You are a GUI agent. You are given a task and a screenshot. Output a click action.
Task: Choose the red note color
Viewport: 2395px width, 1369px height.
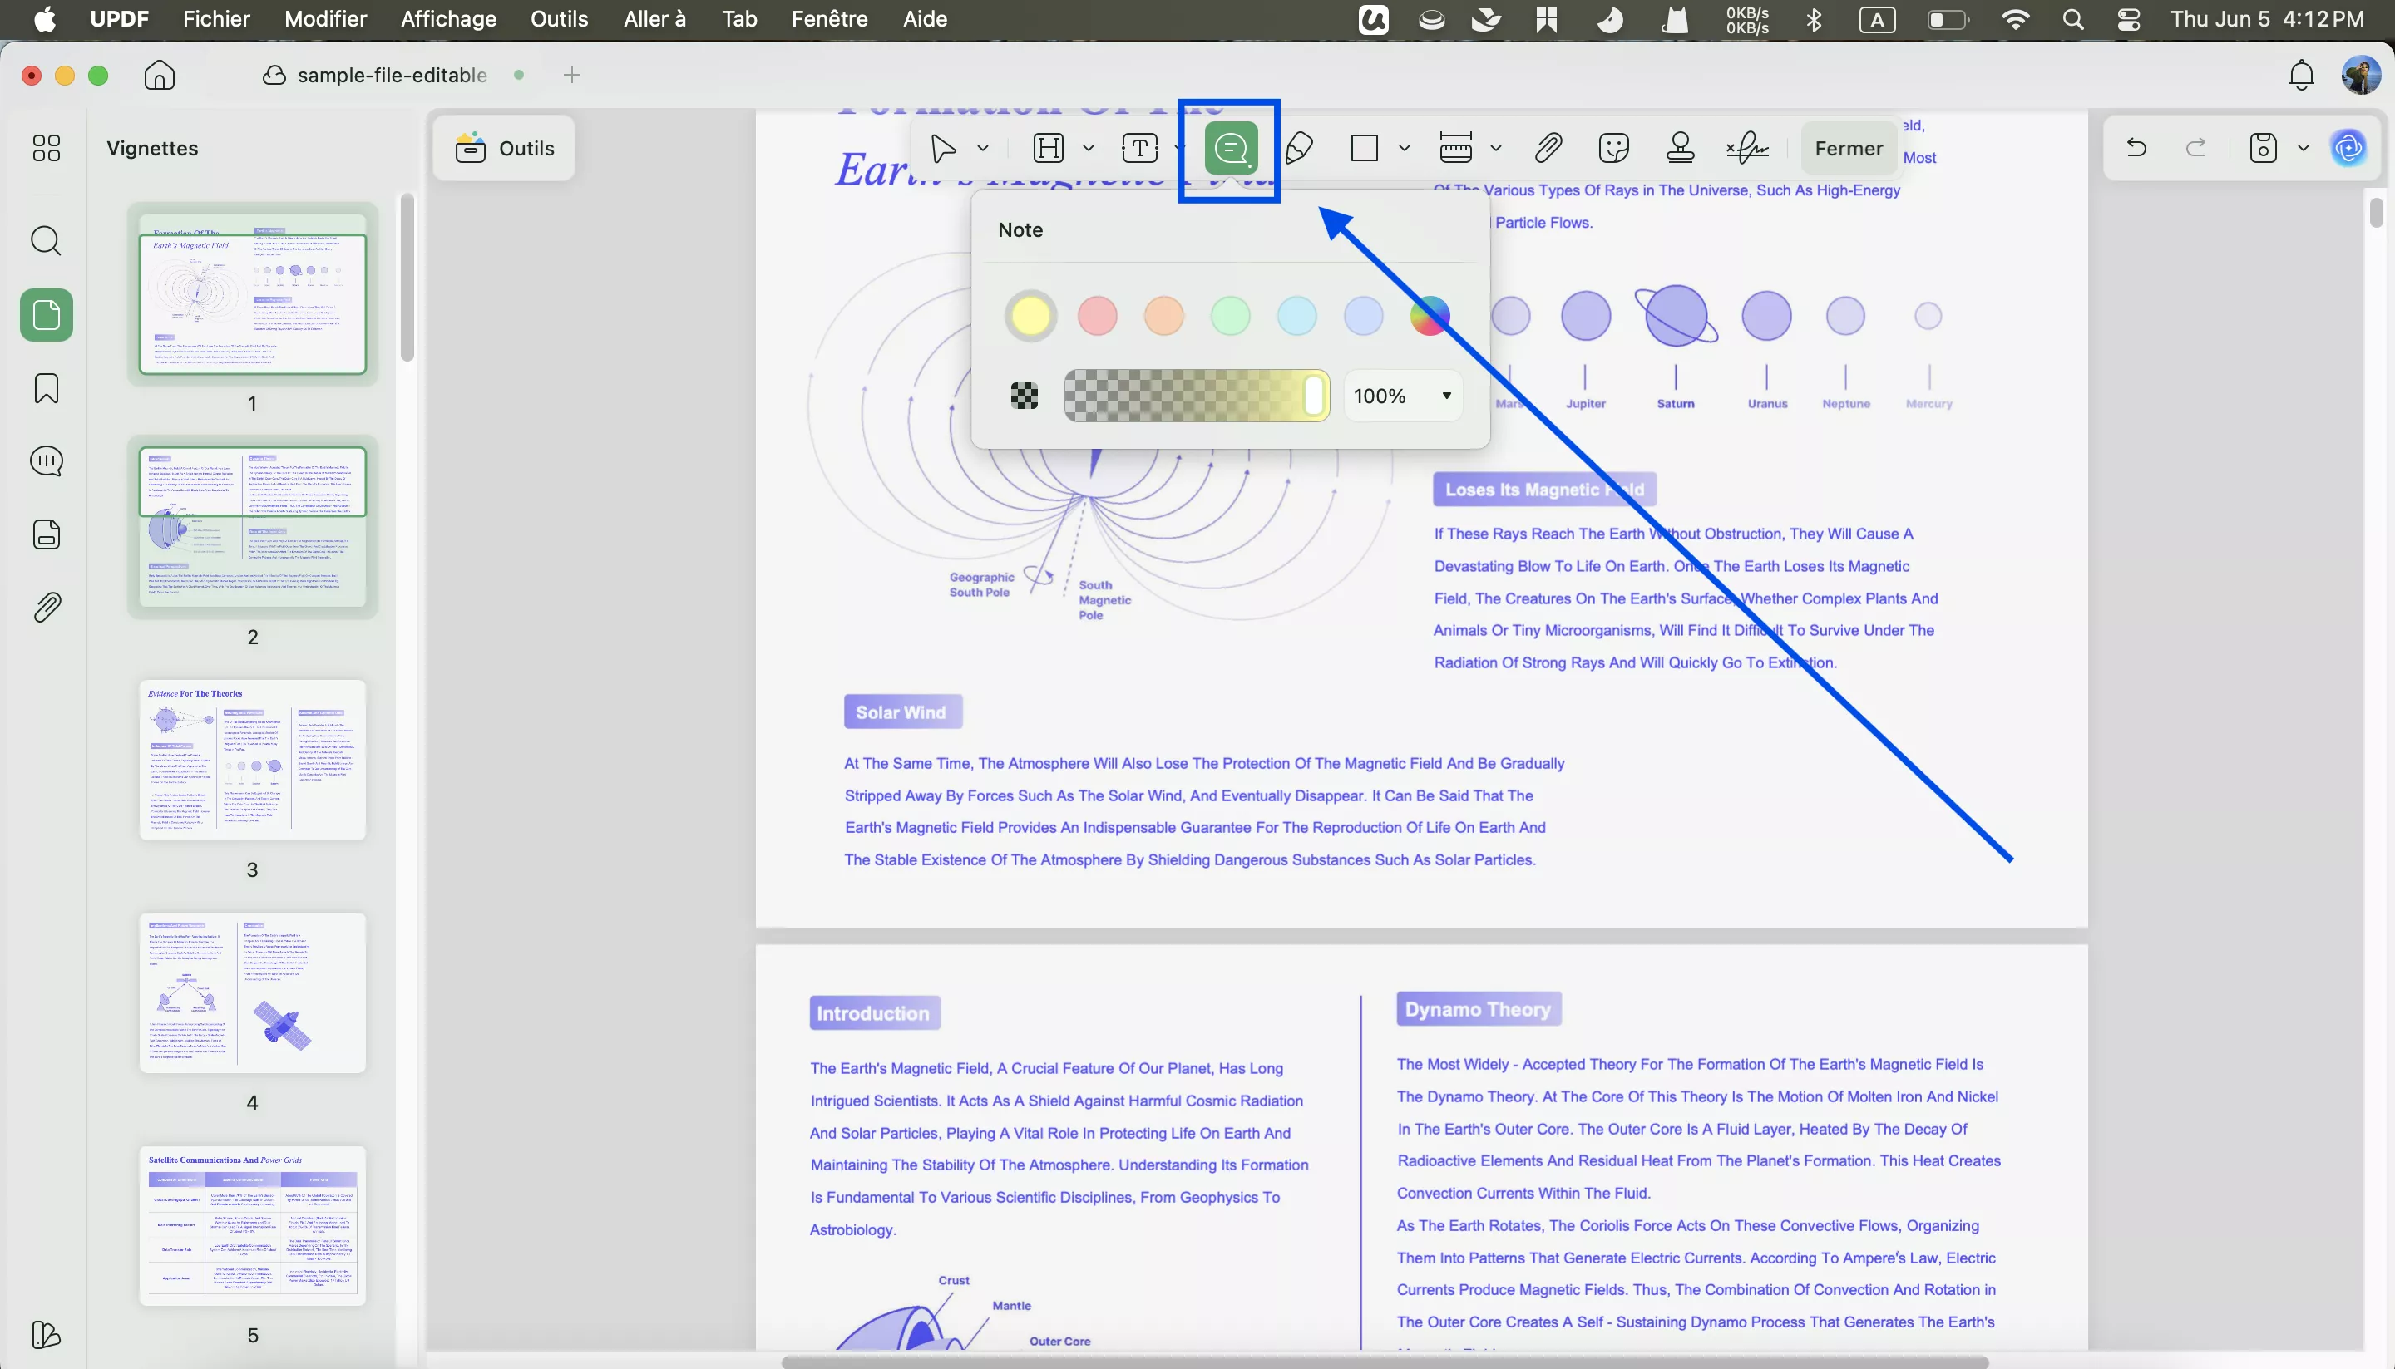coord(1097,316)
